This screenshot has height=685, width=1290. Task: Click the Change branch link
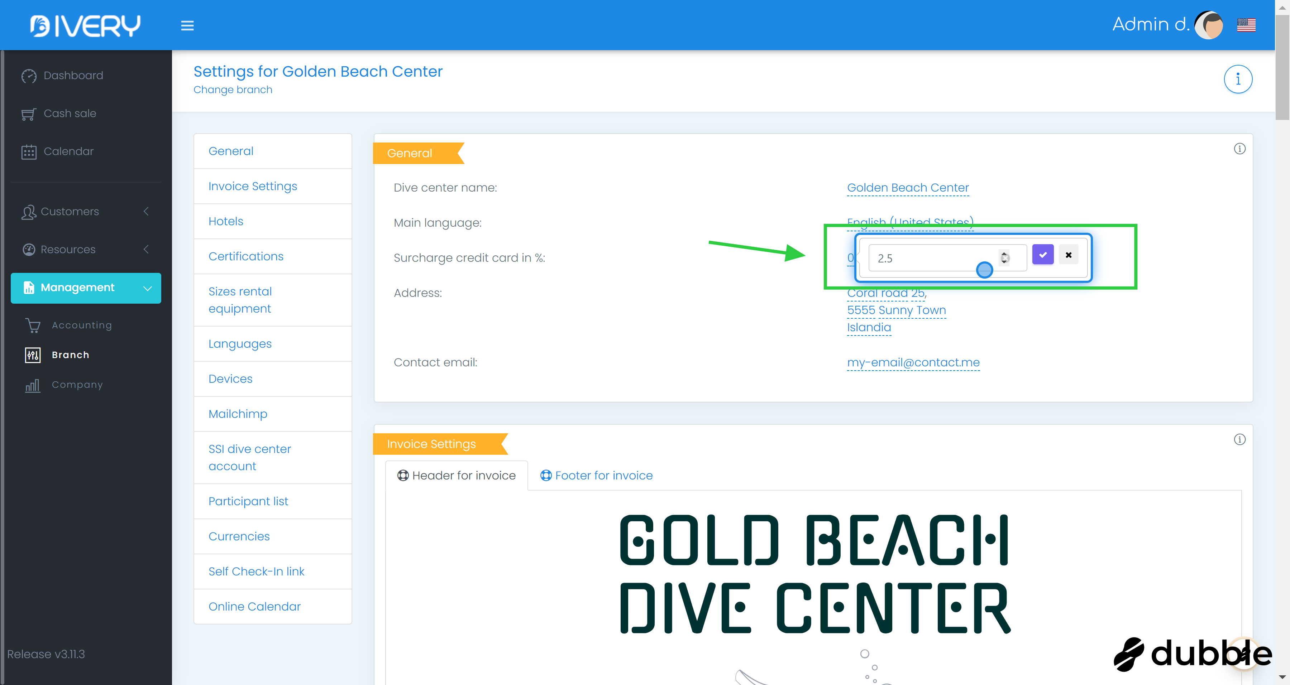pyautogui.click(x=233, y=90)
